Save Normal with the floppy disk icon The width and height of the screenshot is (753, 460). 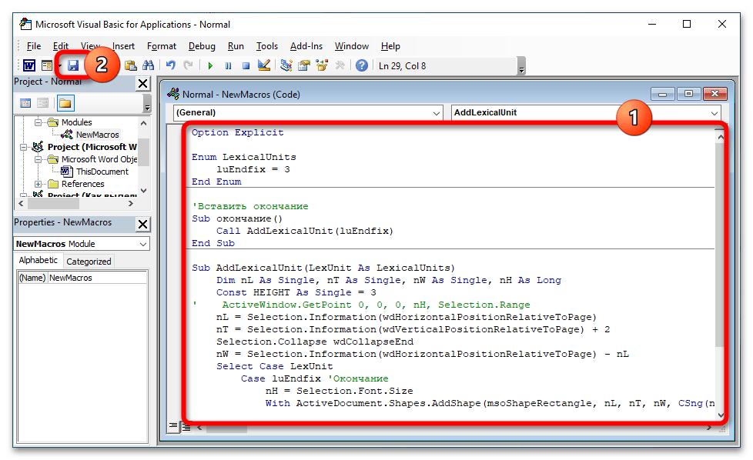click(73, 65)
